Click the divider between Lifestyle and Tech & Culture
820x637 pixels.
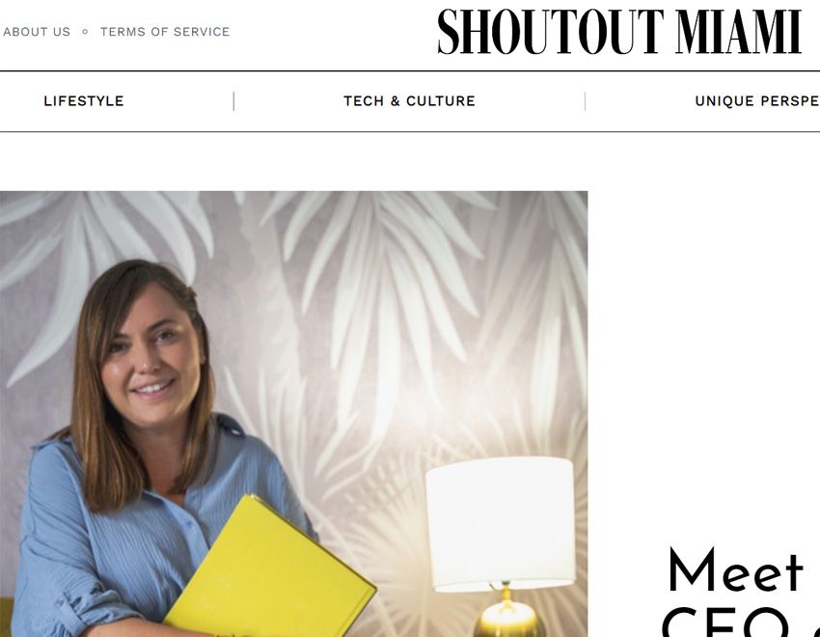click(233, 101)
